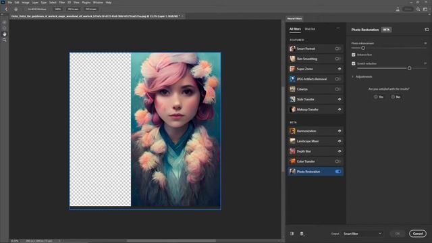This screenshot has width=432, height=243.
Task: Select the Depth Blur filter row
Action: tap(315, 151)
